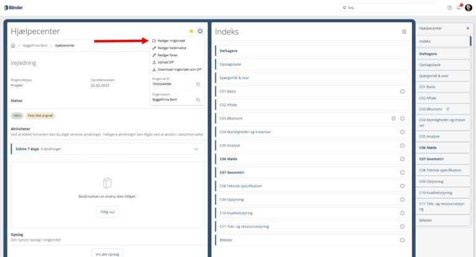The image size is (476, 257).
Task: Click the shield icon on C03 Økonomi row
Action: [x=394, y=118]
